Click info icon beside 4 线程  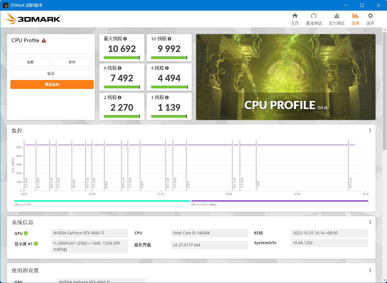167,68
